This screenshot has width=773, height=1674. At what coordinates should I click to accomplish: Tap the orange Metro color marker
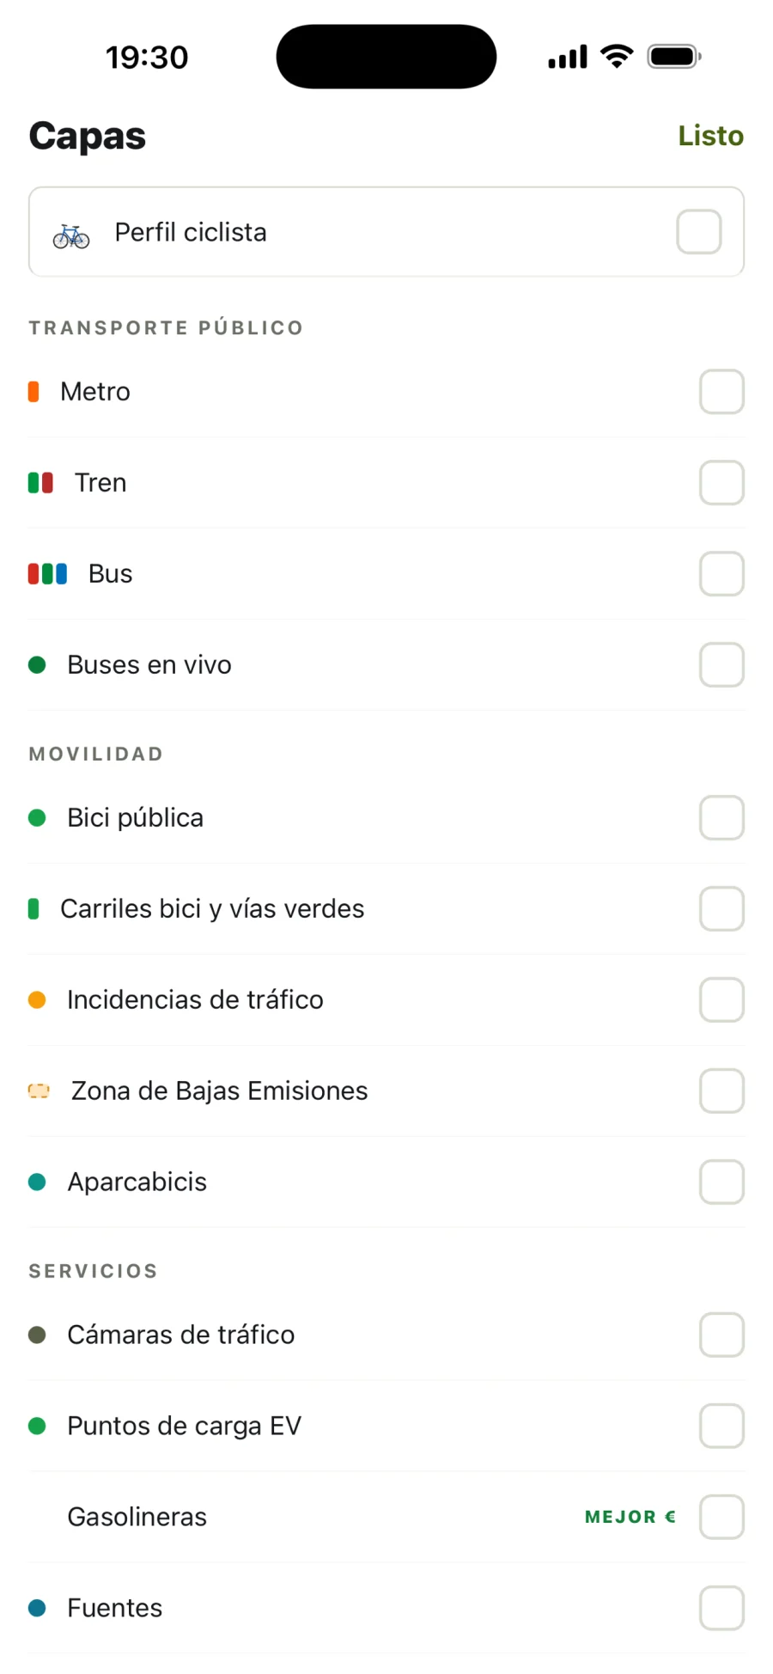point(33,392)
